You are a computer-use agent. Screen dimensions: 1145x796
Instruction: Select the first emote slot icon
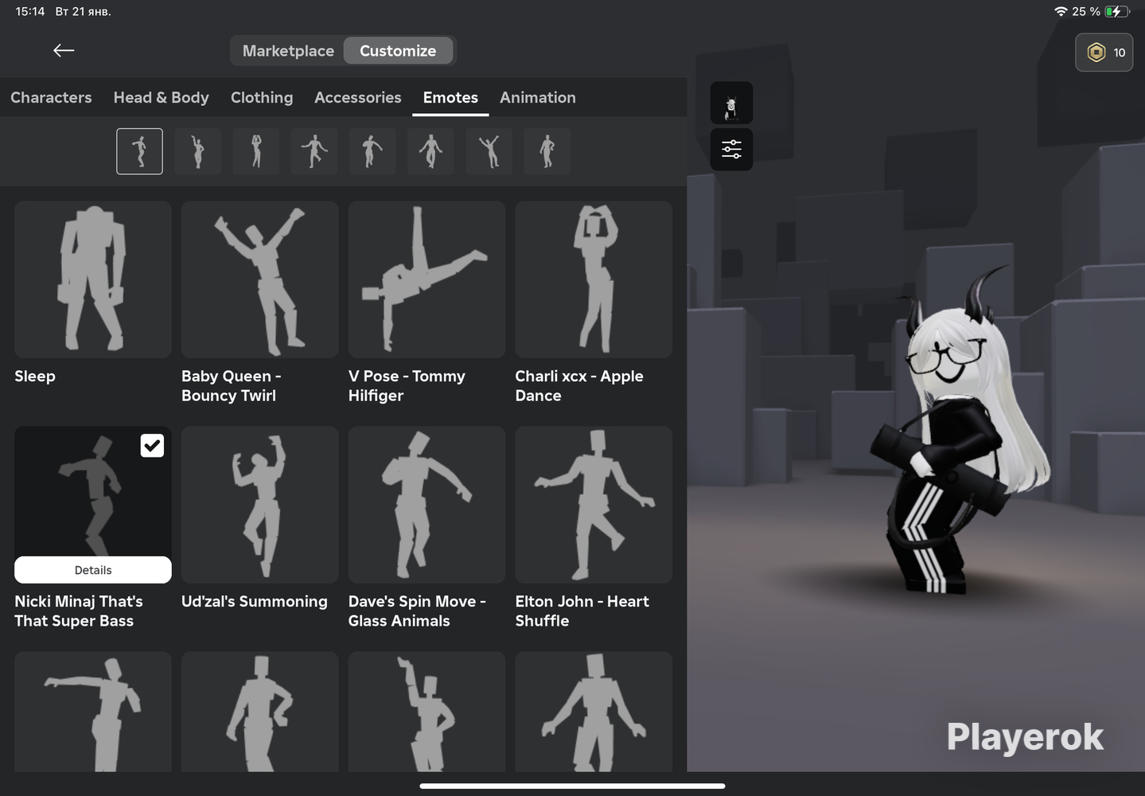[139, 151]
